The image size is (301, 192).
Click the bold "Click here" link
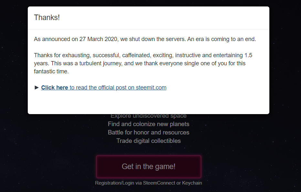tap(54, 88)
